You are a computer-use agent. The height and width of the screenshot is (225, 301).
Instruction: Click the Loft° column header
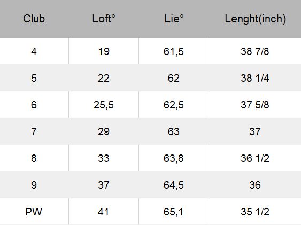[x=104, y=19]
